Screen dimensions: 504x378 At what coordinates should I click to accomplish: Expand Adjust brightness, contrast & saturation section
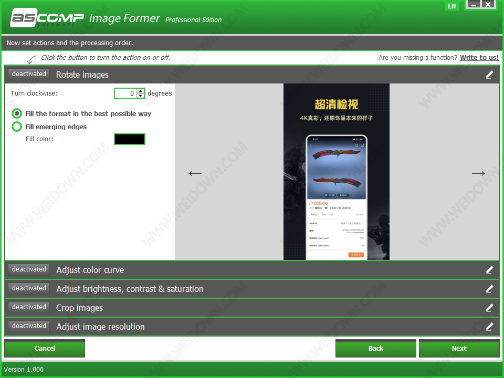pos(252,289)
